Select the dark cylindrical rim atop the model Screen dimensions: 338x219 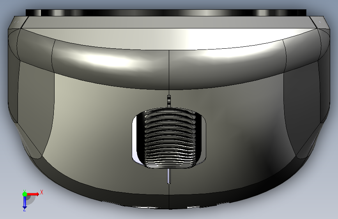tap(166, 12)
